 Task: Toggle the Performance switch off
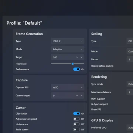pos(76,69)
